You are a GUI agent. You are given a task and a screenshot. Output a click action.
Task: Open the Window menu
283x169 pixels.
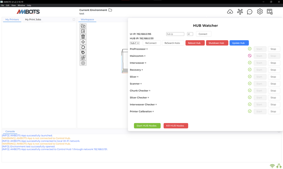pyautogui.click(x=21, y=5)
